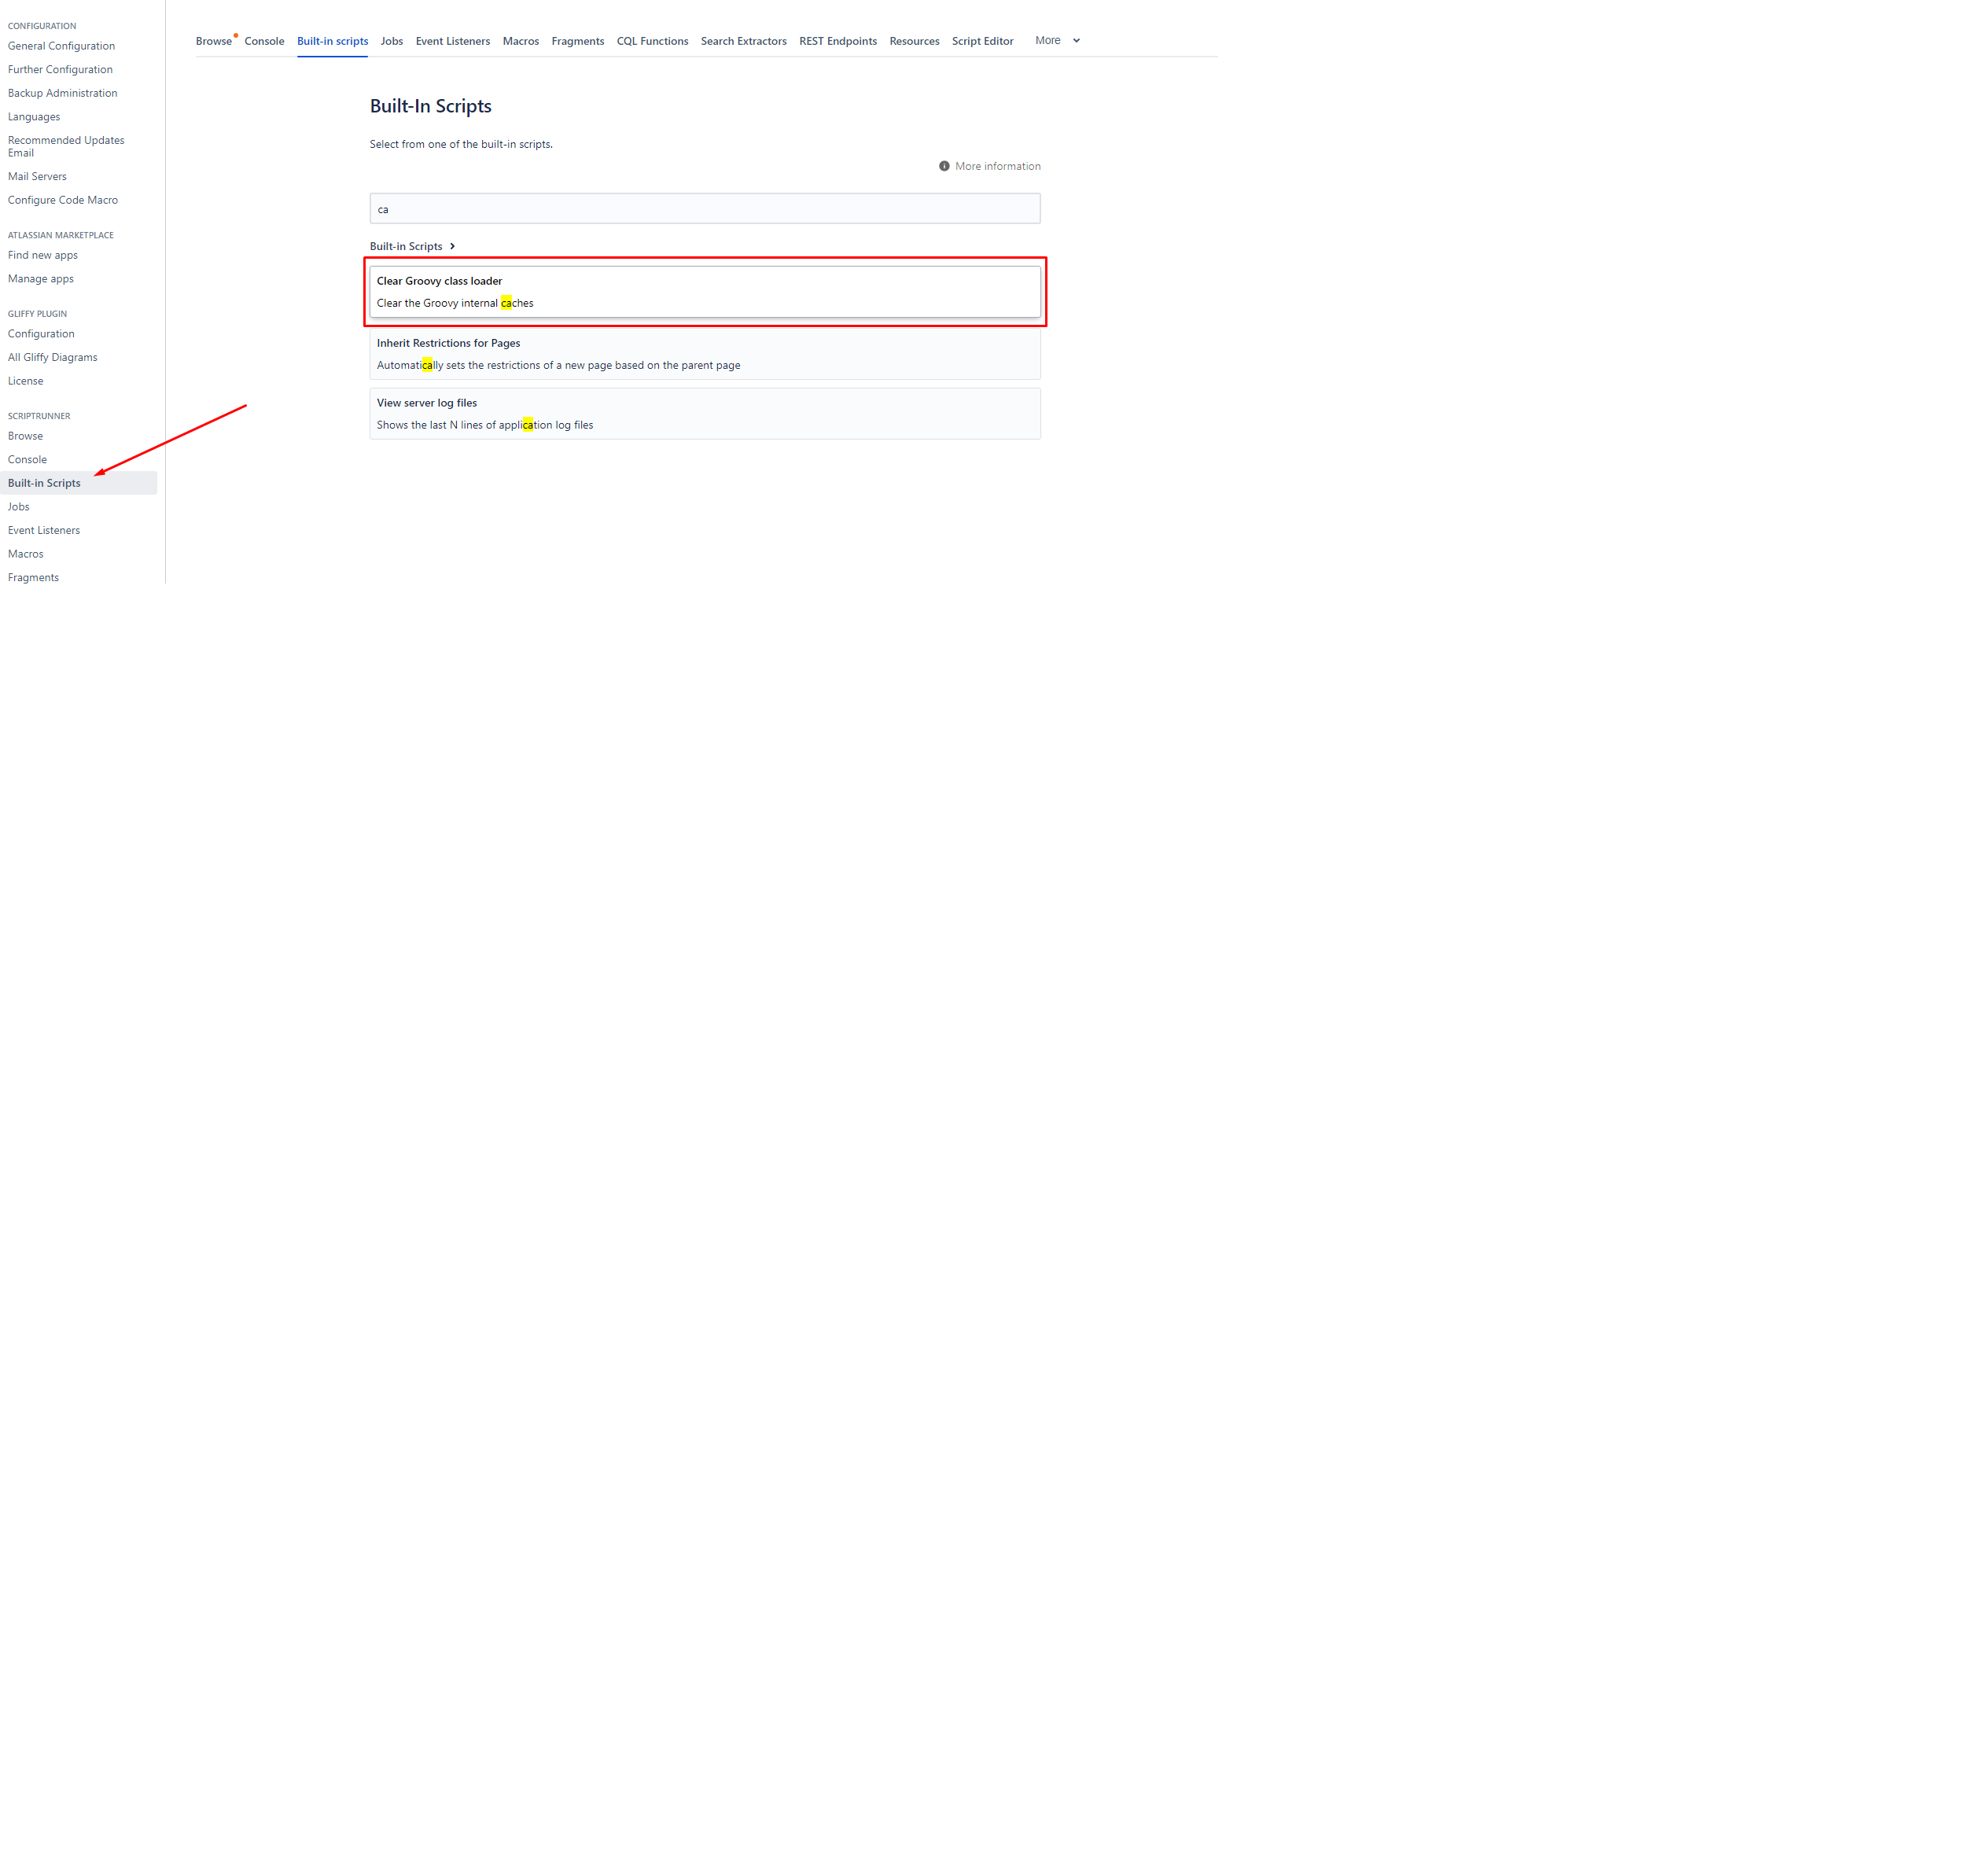Click More information link

997,166
